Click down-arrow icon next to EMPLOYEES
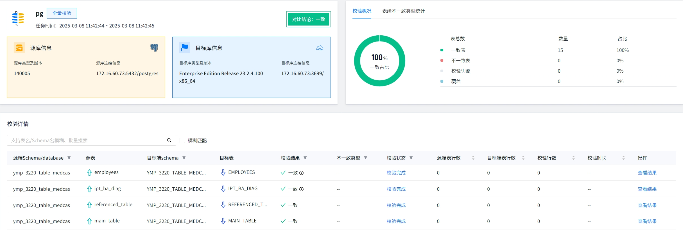The image size is (683, 230). point(223,173)
